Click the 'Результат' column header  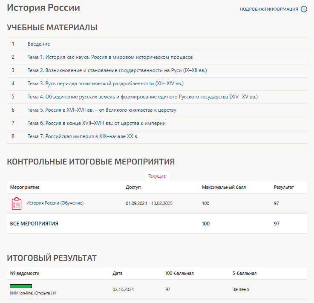coord(284,187)
